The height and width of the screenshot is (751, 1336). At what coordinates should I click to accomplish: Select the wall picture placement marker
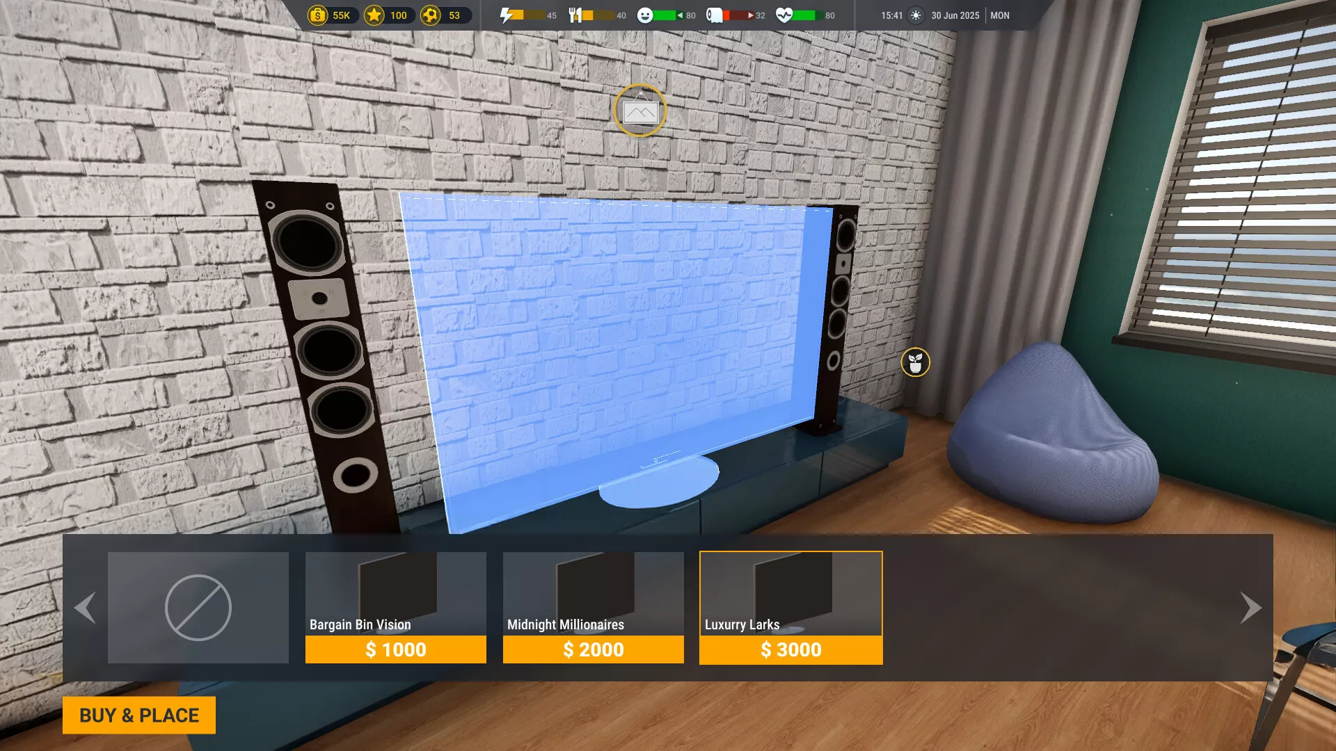pyautogui.click(x=640, y=111)
